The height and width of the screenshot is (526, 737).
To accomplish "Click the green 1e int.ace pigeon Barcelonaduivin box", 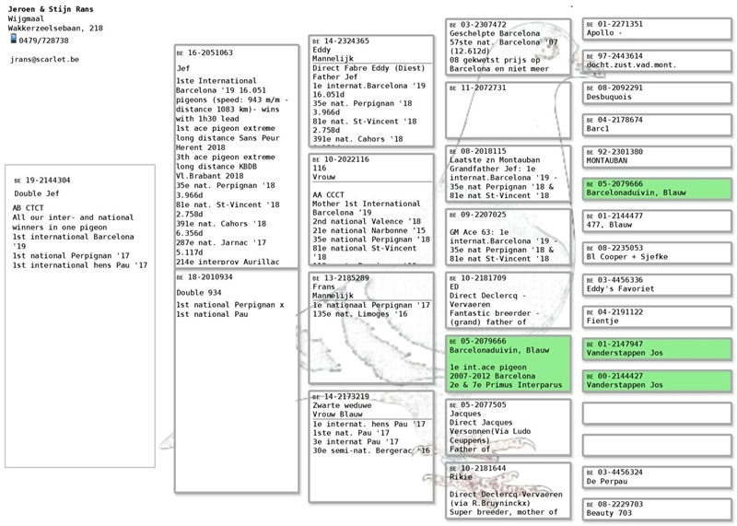I will click(x=508, y=363).
